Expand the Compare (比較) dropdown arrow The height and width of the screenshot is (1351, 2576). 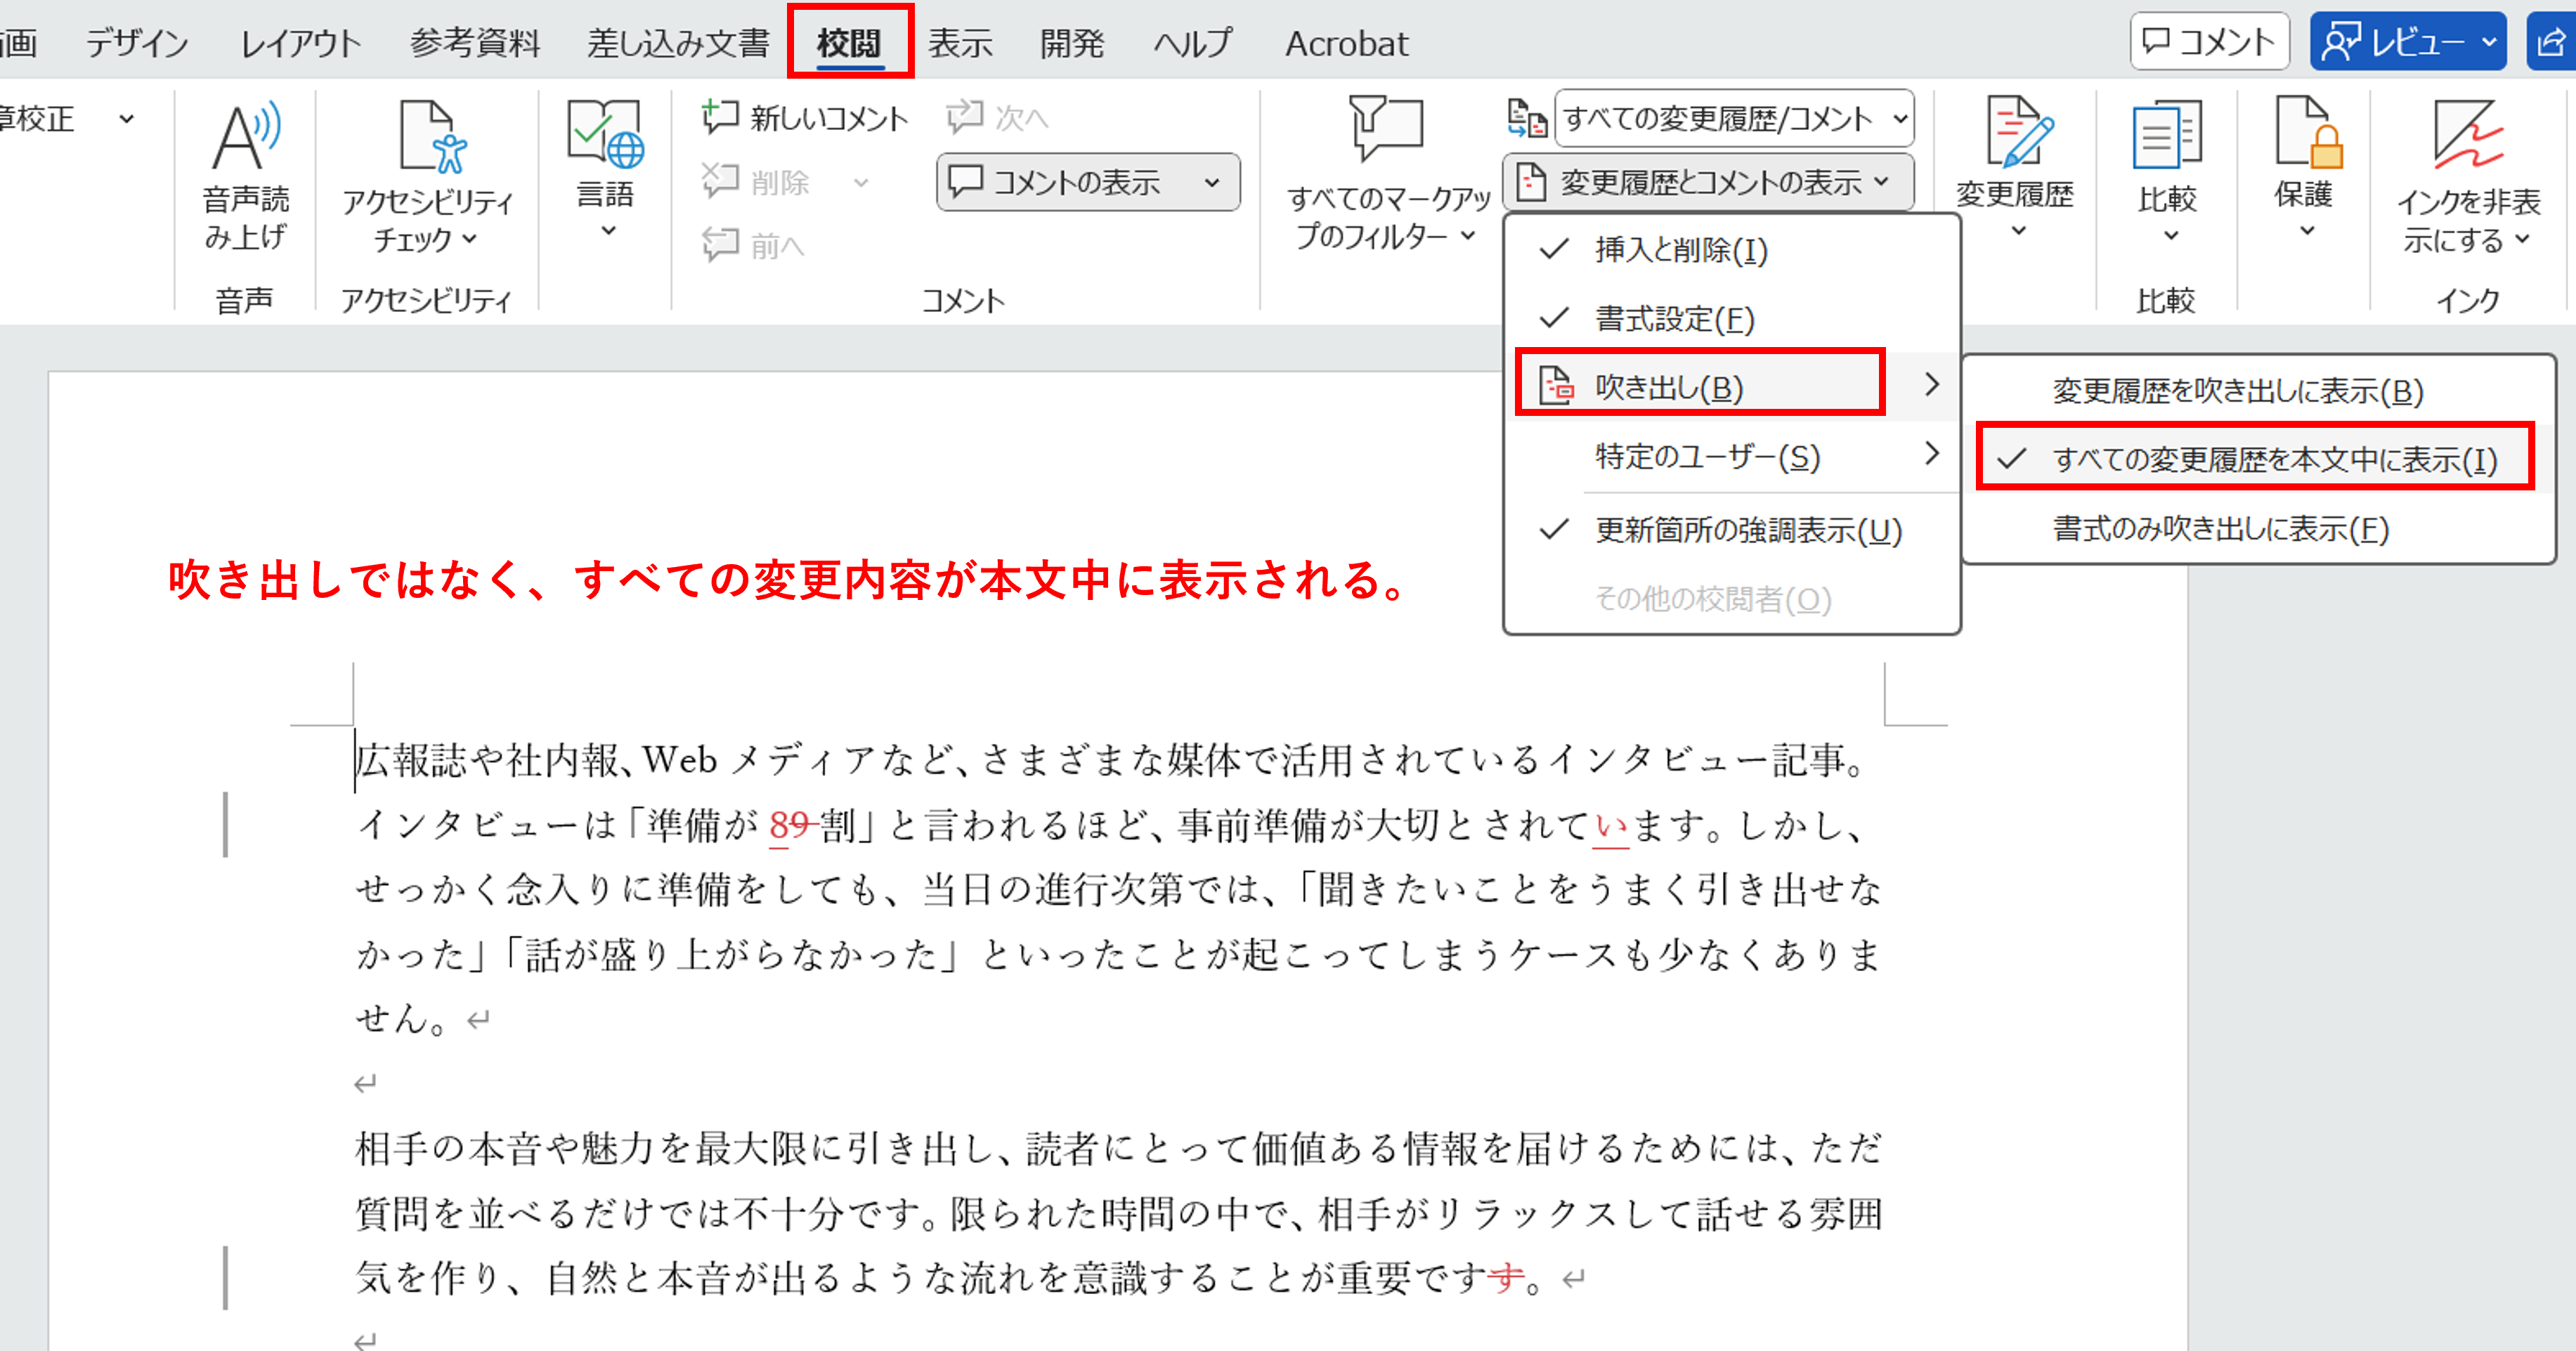tap(2170, 236)
